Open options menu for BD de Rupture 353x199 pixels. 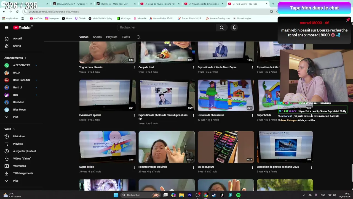[252, 167]
